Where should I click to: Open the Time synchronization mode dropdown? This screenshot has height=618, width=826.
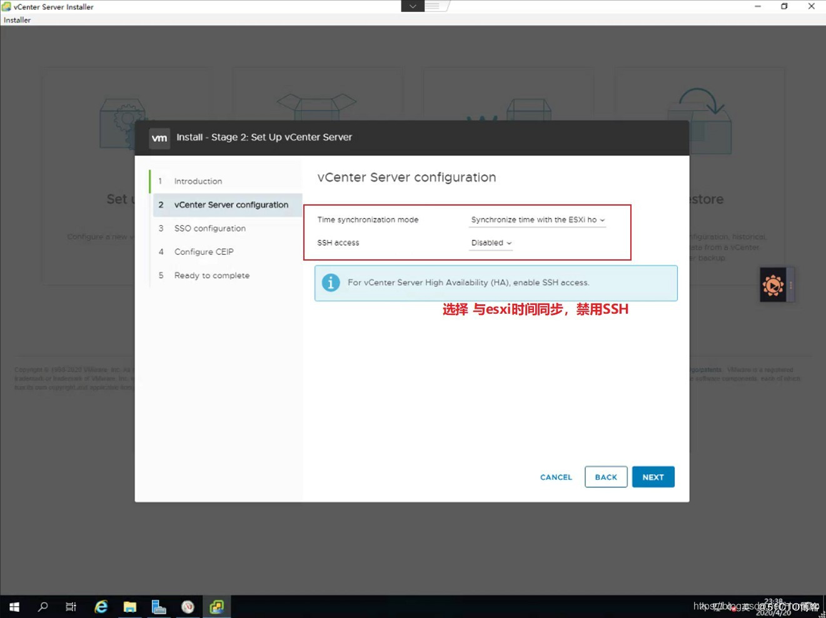click(537, 220)
